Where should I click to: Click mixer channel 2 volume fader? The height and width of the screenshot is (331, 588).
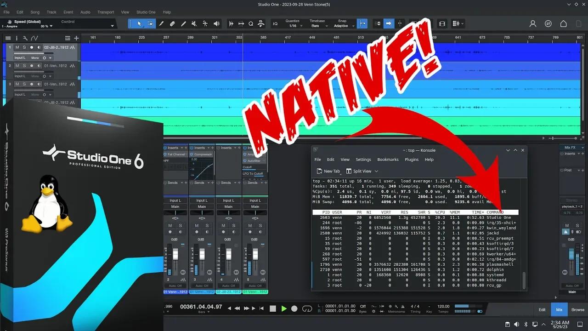click(x=175, y=253)
